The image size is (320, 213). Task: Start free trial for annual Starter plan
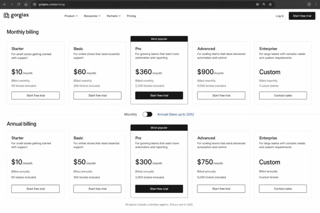point(36,189)
